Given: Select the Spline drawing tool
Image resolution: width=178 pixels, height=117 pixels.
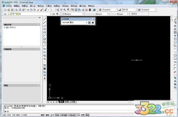Looking at the screenshot, I should coord(44,45).
